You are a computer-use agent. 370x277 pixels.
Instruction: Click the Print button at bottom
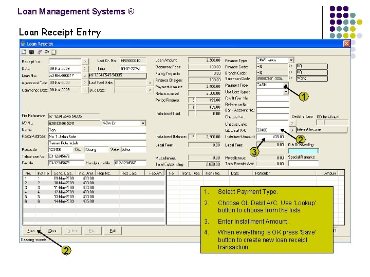92,231
